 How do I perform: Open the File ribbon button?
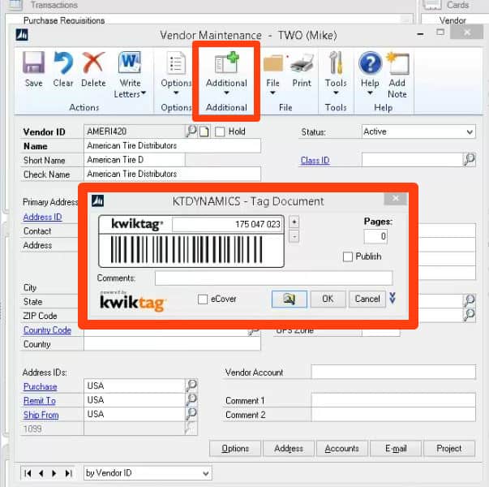click(272, 73)
